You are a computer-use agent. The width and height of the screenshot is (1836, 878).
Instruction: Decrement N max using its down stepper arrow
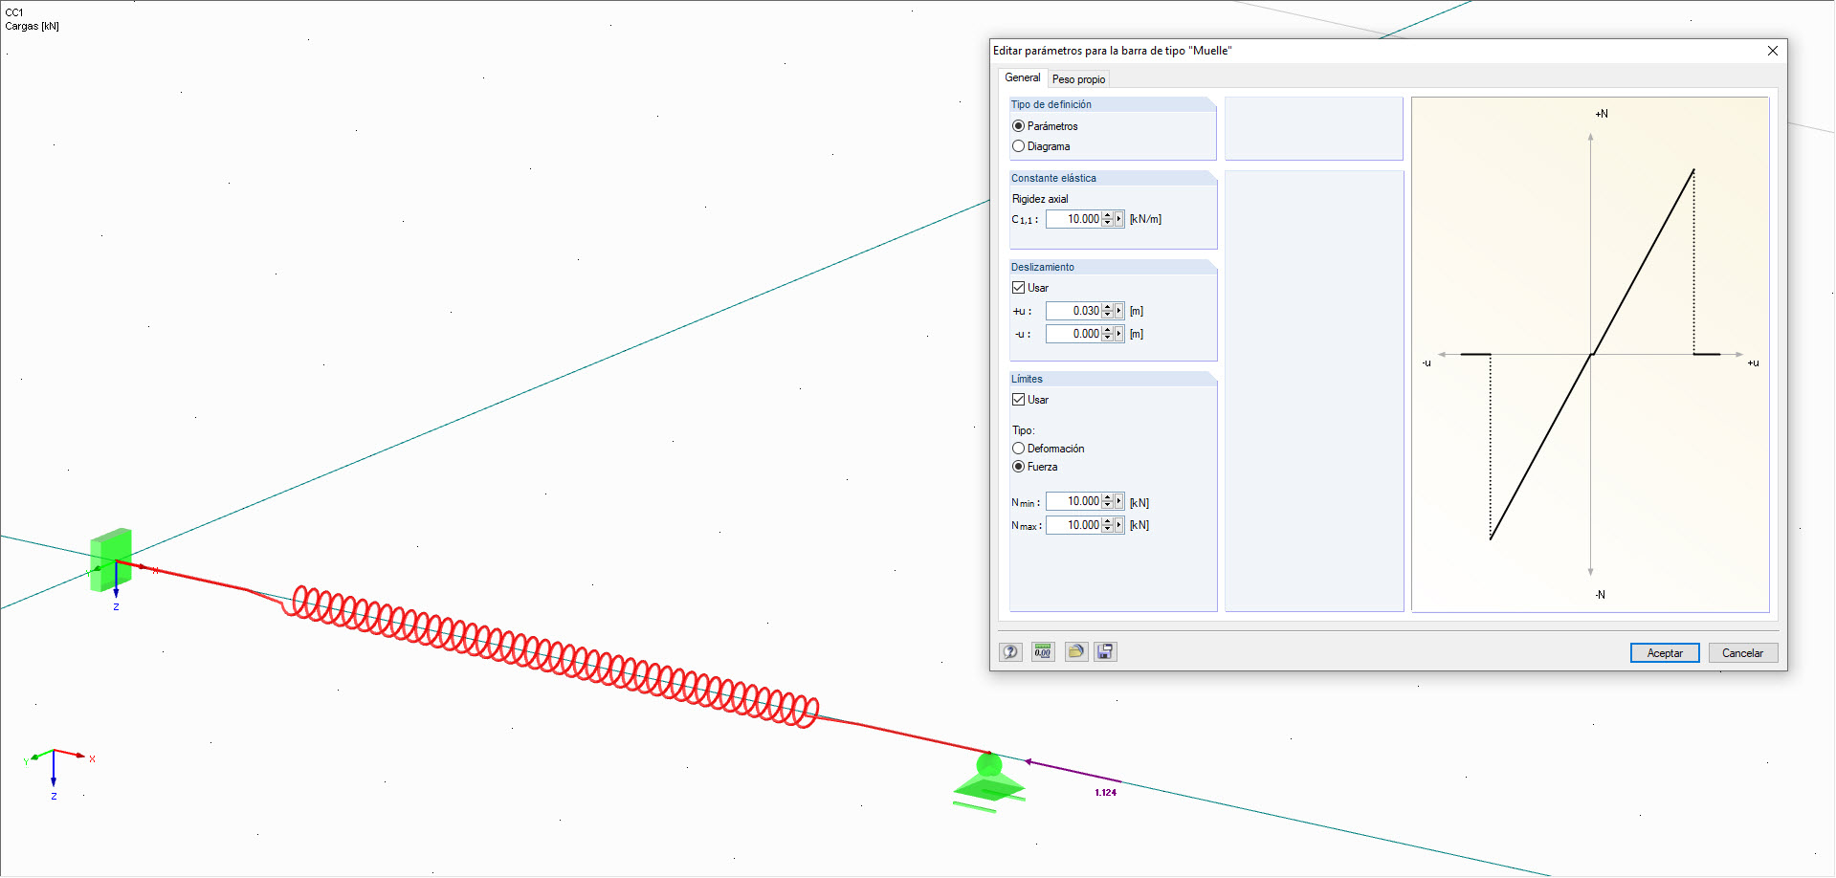point(1107,529)
